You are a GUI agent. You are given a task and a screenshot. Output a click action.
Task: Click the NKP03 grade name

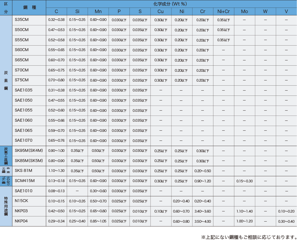coord(21,211)
